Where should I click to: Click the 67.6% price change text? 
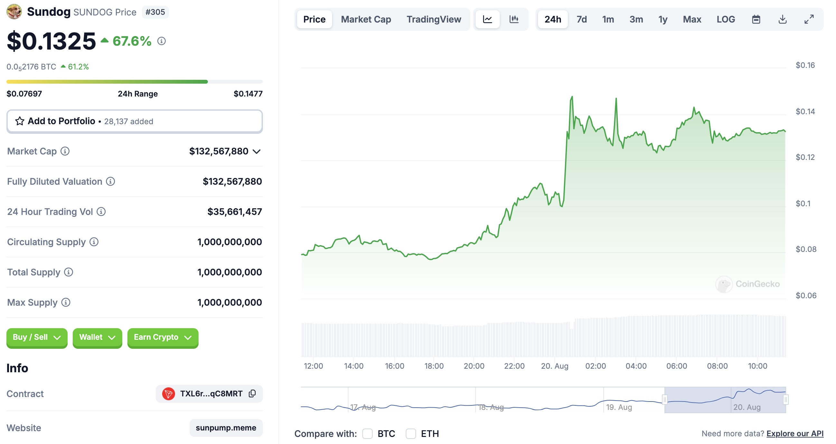pyautogui.click(x=132, y=41)
